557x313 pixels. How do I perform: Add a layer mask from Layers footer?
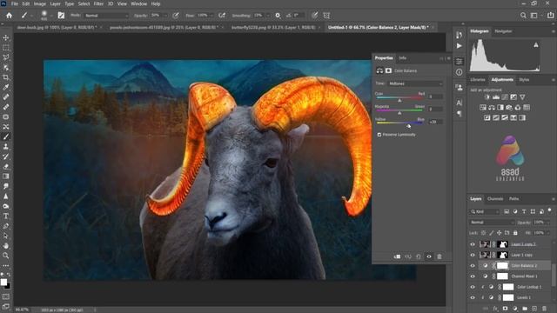coord(505,309)
